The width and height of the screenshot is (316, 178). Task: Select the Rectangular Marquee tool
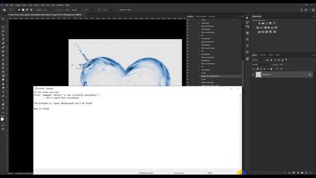[3, 23]
